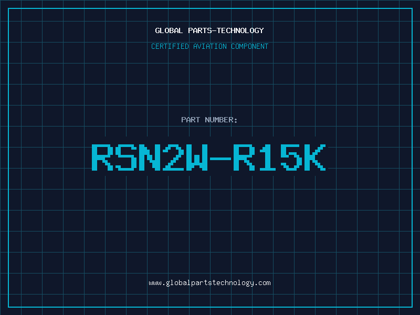Click the PART NUMBER: label
The height and width of the screenshot is (315, 420).
click(209, 120)
